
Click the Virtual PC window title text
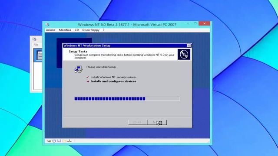pyautogui.click(x=127, y=25)
